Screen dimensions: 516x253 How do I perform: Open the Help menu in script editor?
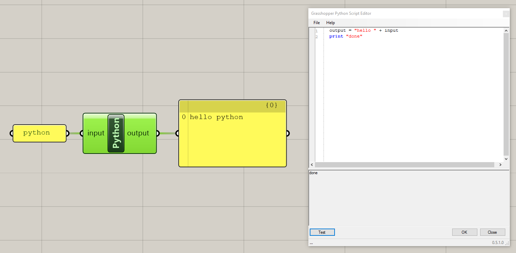click(330, 23)
